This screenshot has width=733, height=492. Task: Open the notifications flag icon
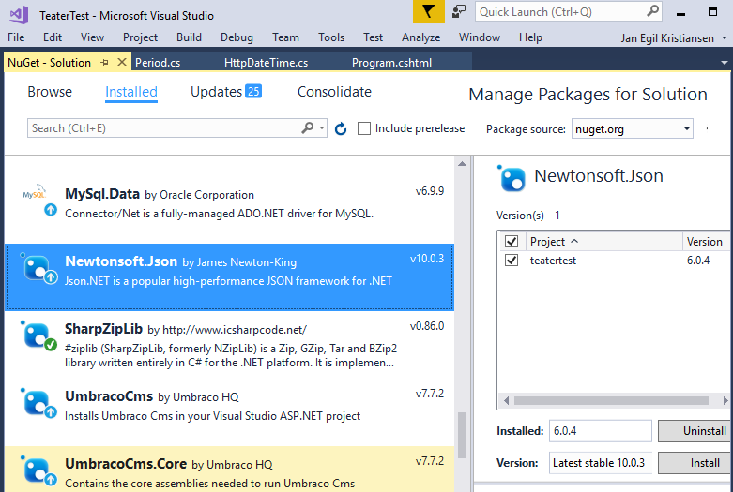click(429, 12)
